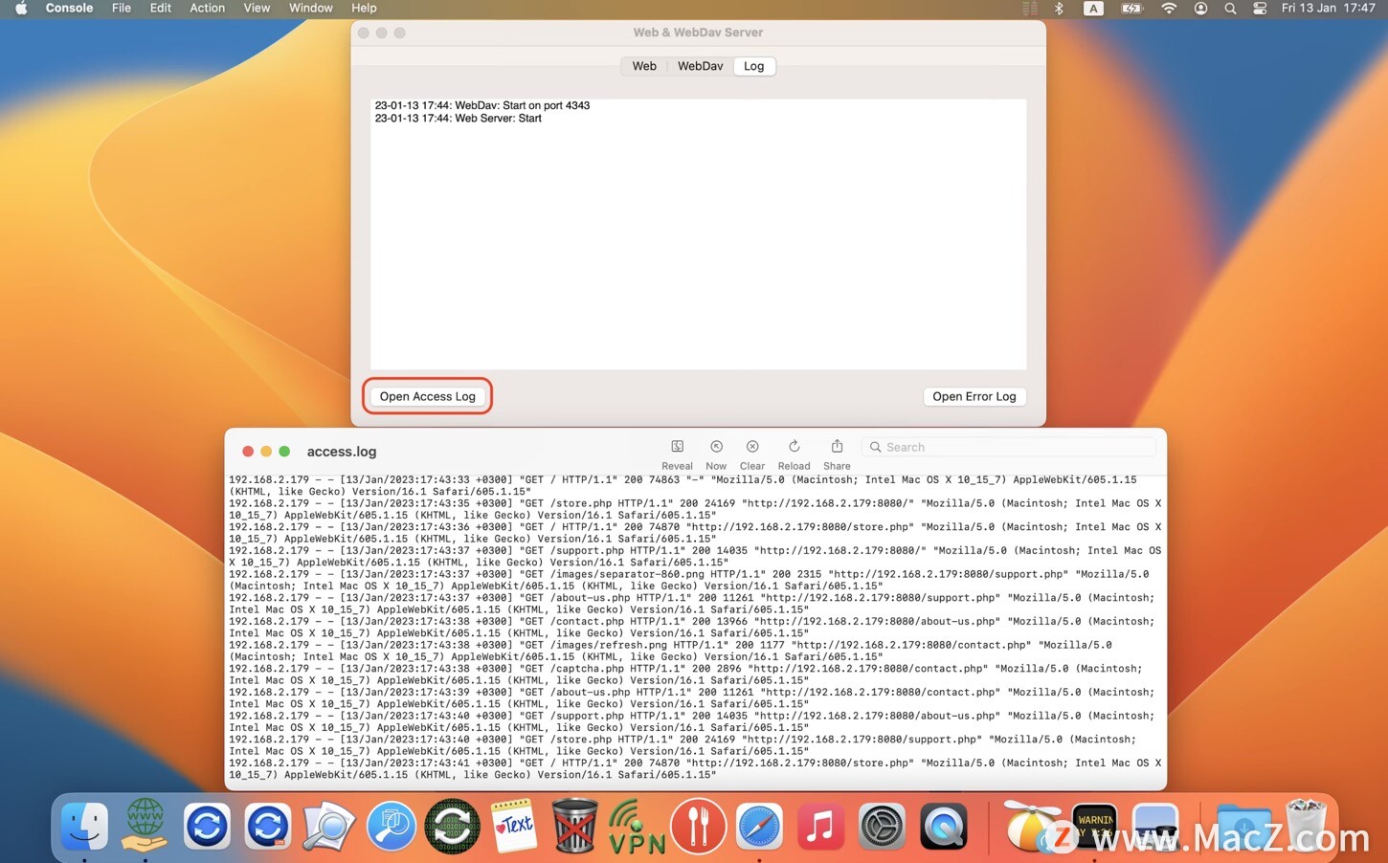1388x863 pixels.
Task: Click the log entry with GET /captcha.php
Action: coord(685,675)
